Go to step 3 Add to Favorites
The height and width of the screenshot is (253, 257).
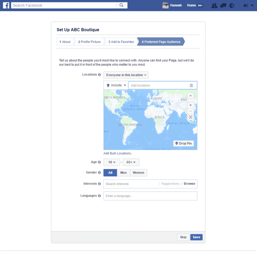(121, 42)
